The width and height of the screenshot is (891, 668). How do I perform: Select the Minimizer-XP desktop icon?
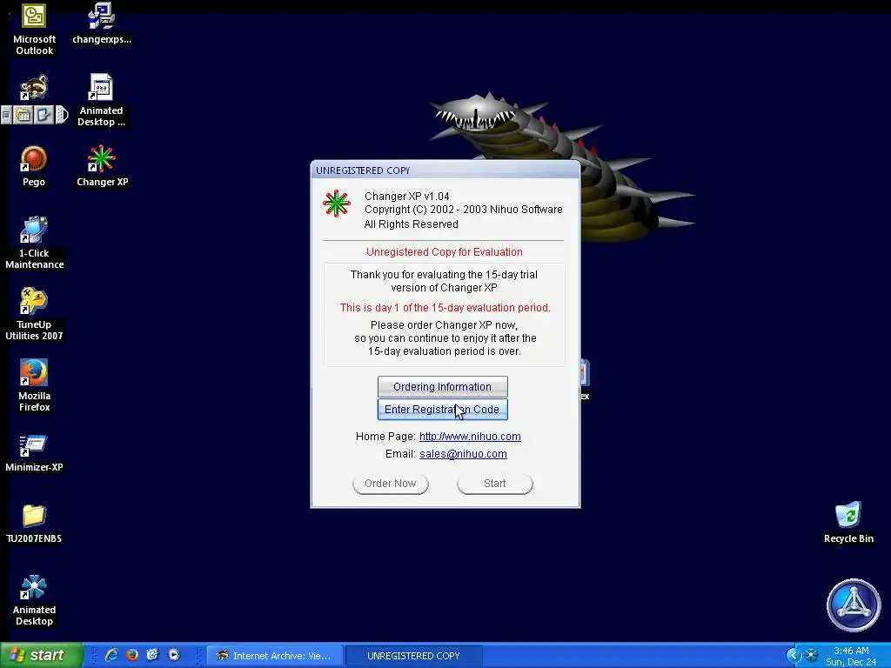(x=34, y=452)
